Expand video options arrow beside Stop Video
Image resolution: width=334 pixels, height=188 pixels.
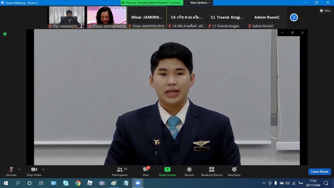(x=43, y=169)
